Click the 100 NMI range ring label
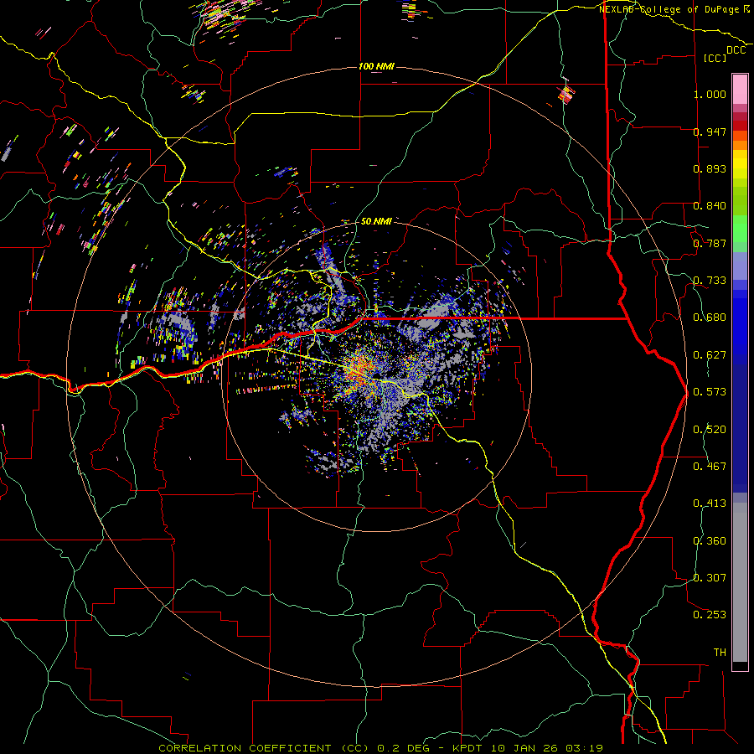 (x=376, y=66)
